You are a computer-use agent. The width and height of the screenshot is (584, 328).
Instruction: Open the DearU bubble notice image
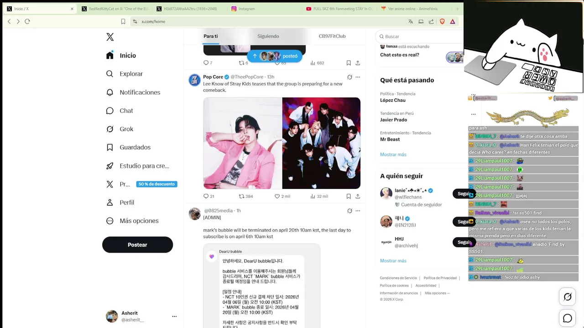pos(262,286)
